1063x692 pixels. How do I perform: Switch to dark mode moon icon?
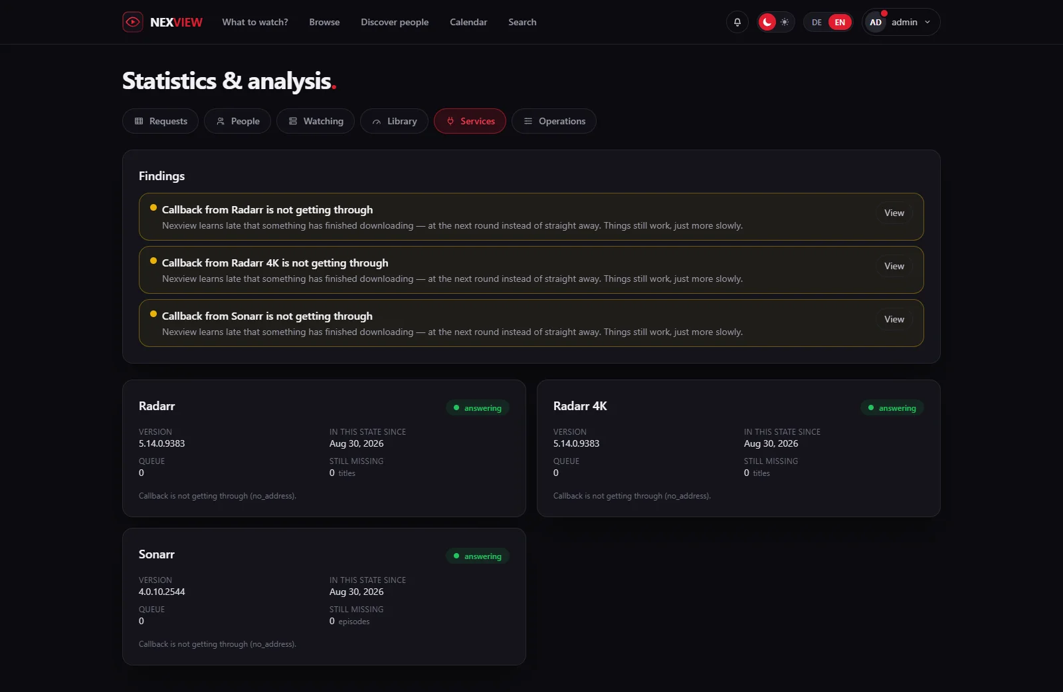tap(767, 22)
